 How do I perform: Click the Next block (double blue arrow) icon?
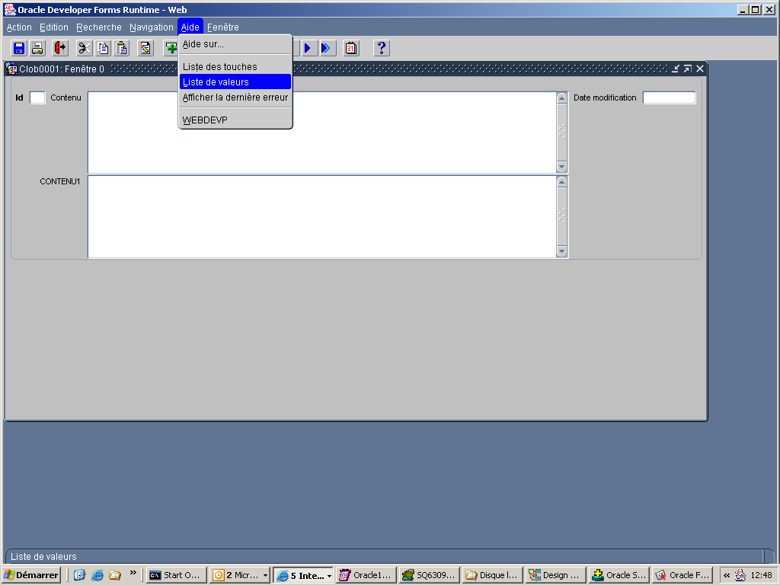(328, 48)
